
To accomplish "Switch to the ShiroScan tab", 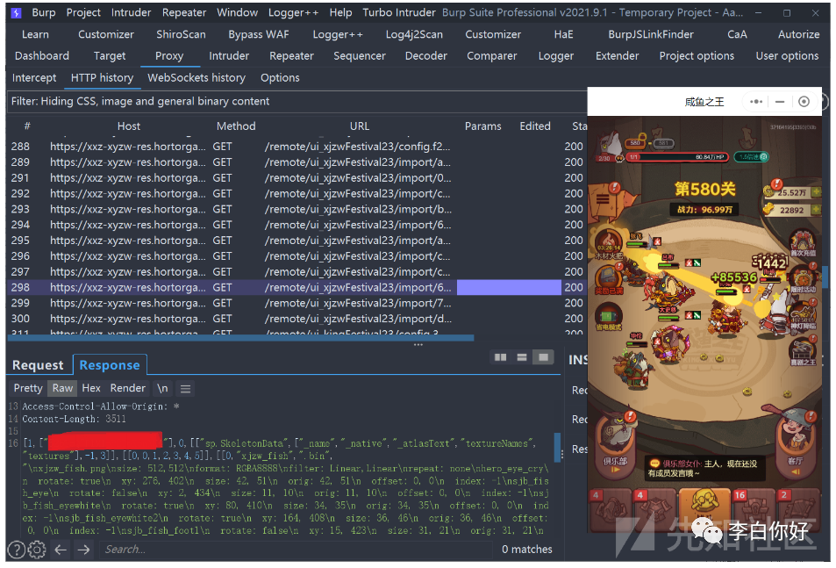I will 181,34.
